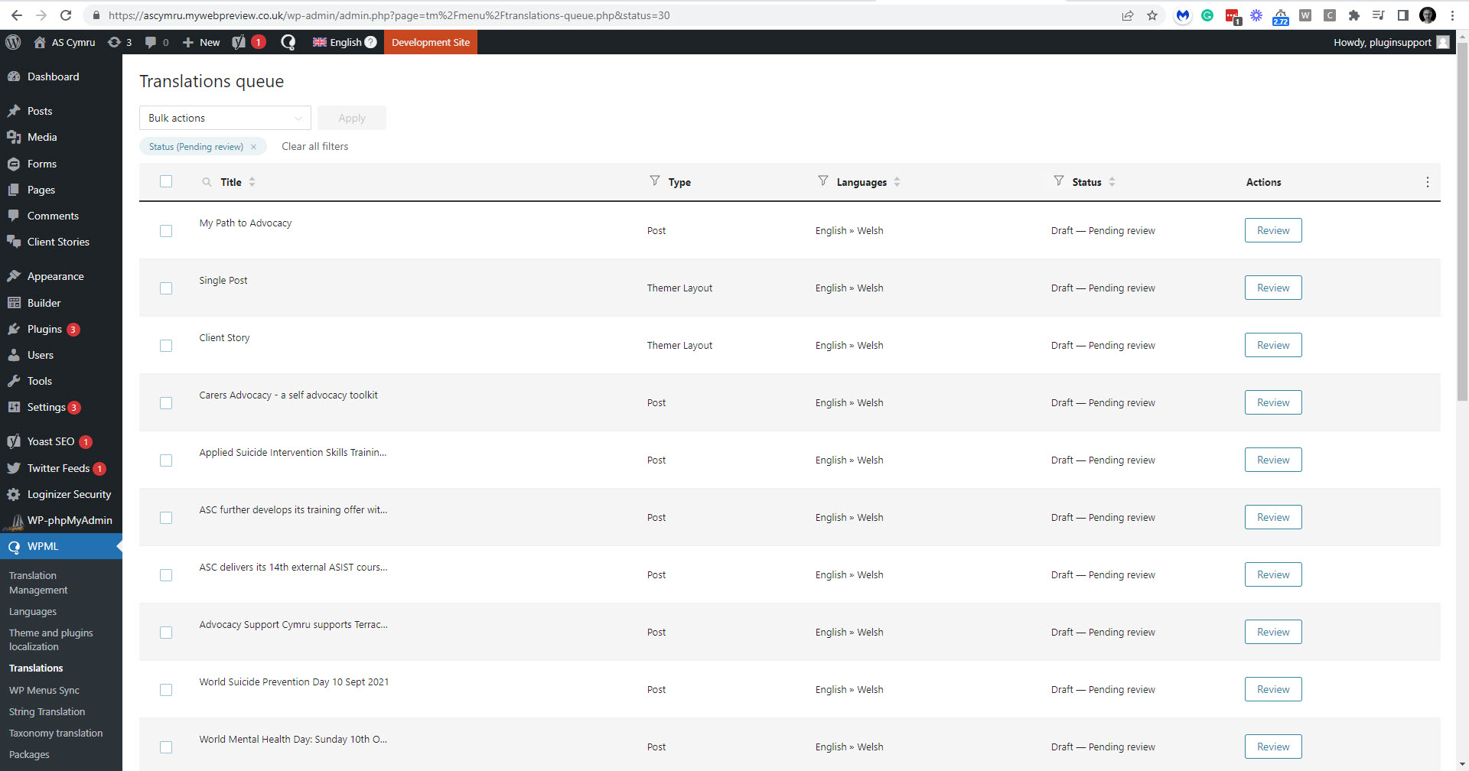Click the browser address bar URL

[389, 15]
